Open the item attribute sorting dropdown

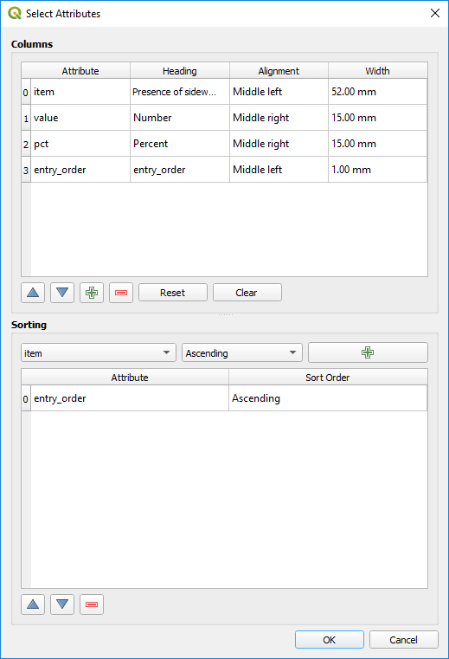coord(99,353)
